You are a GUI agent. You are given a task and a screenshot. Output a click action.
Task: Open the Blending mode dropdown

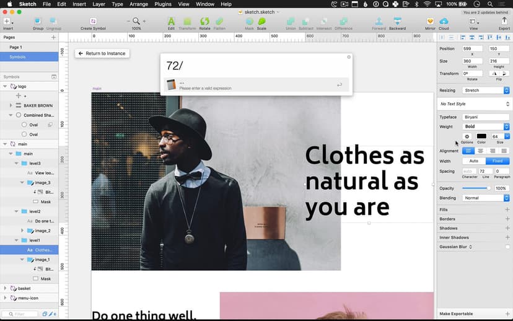click(x=486, y=198)
